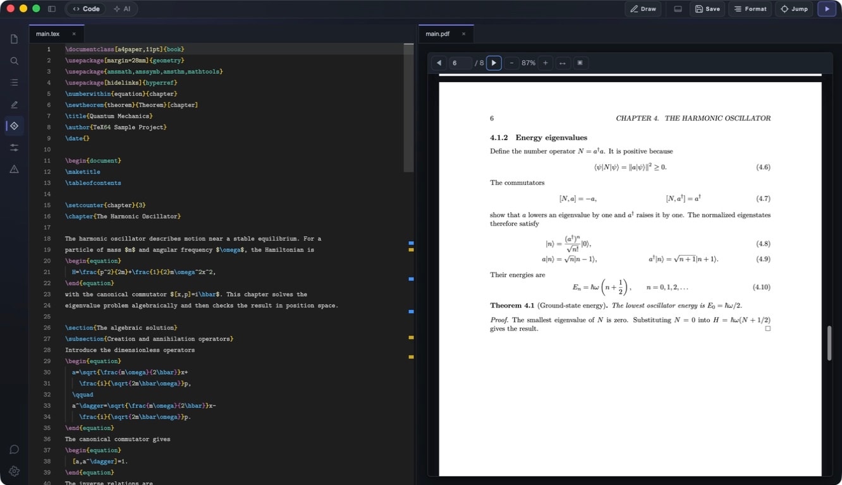Click the \documentclass line in editor

[125, 49]
